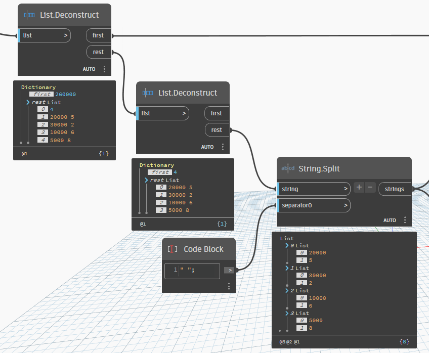The height and width of the screenshot is (353, 429).
Task: Click the Code Block bracket icon
Action: pyautogui.click(x=173, y=249)
